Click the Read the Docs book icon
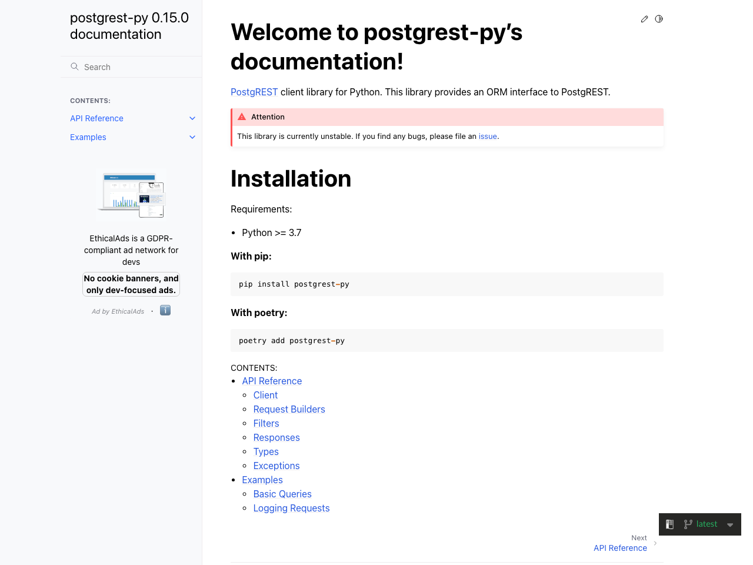753x565 pixels. [669, 524]
